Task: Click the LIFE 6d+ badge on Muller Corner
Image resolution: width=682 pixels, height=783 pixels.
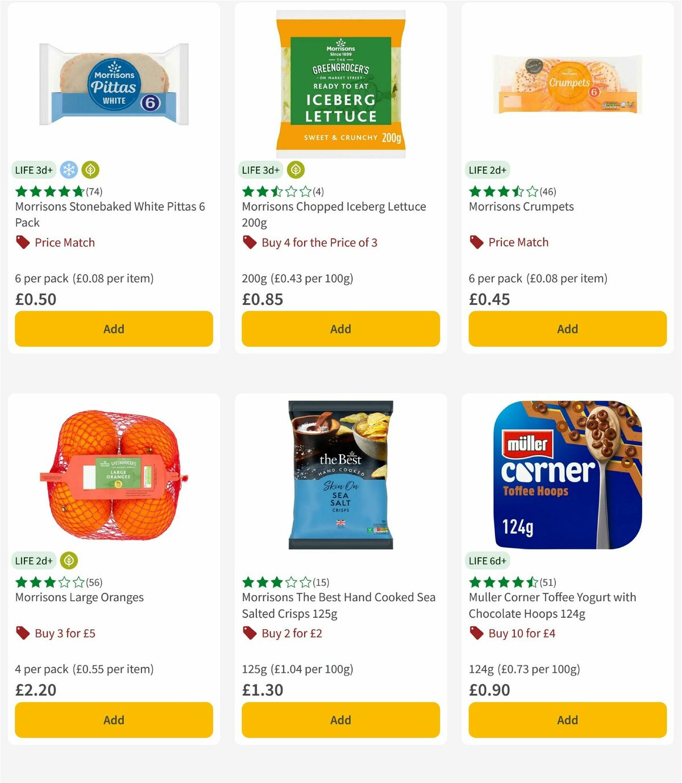Action: pyautogui.click(x=488, y=560)
